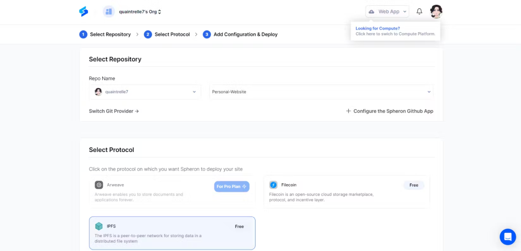Open the Web App platform dropdown

(x=387, y=12)
